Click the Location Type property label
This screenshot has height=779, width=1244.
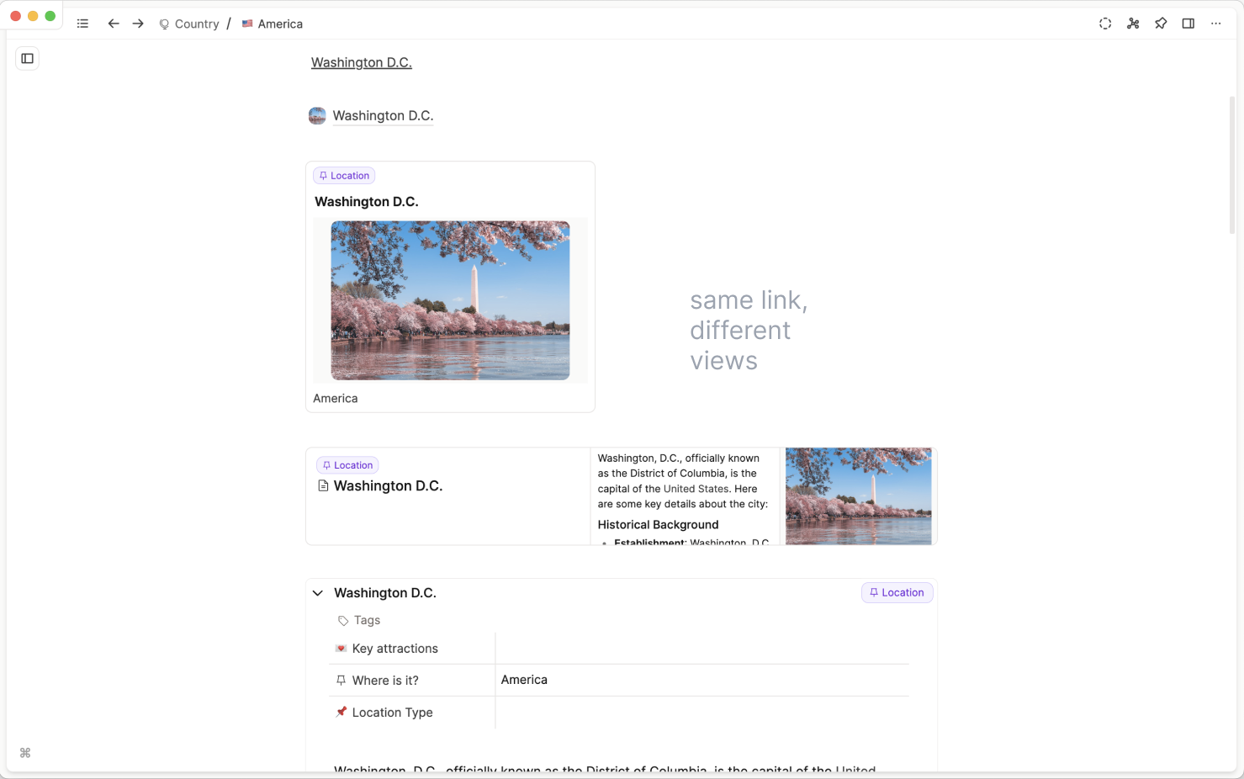tap(393, 713)
